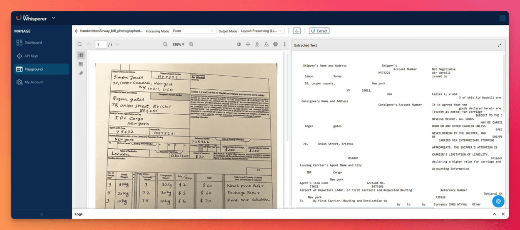Collapse the sidebar with the bottom arrow
The height and width of the screenshot is (230, 520).
pyautogui.click(x=42, y=214)
